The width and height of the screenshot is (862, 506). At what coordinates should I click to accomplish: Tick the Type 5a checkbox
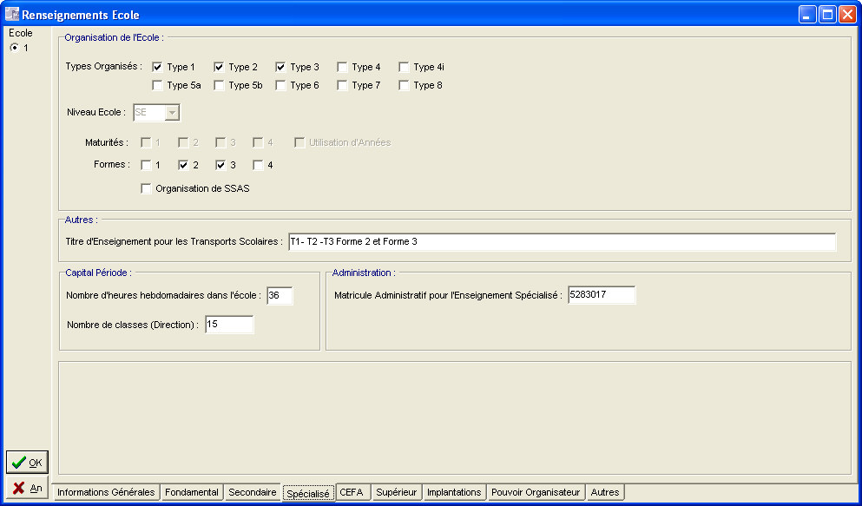157,85
